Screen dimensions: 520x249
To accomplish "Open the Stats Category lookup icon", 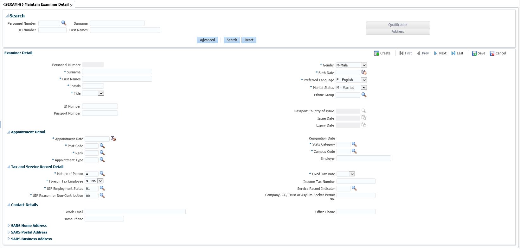I will point(354,144).
